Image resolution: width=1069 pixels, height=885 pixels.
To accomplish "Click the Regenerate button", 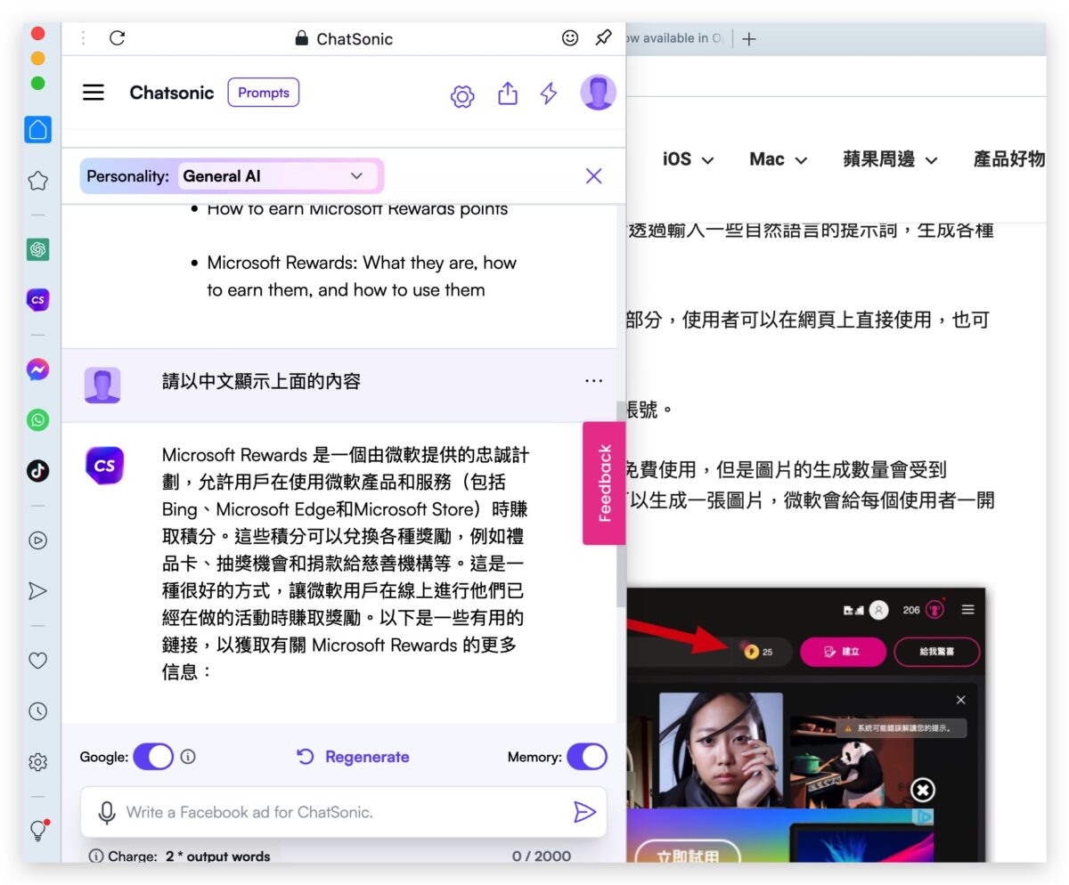I will [353, 757].
